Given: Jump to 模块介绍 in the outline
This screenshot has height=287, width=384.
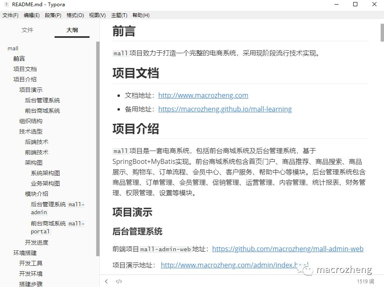Looking at the screenshot, I should click(37, 194).
